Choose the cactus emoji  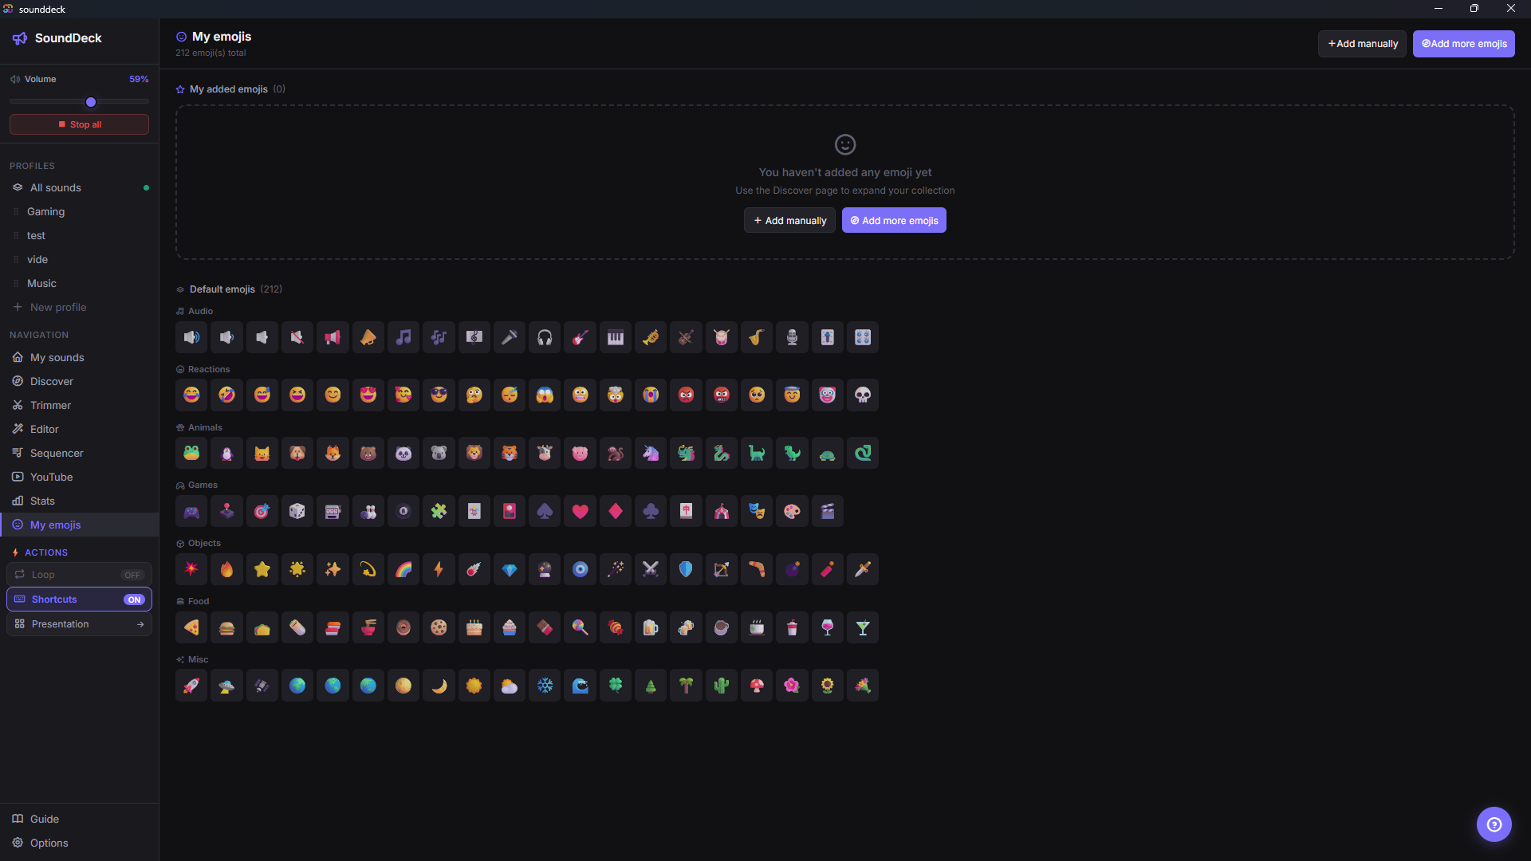pyautogui.click(x=722, y=686)
